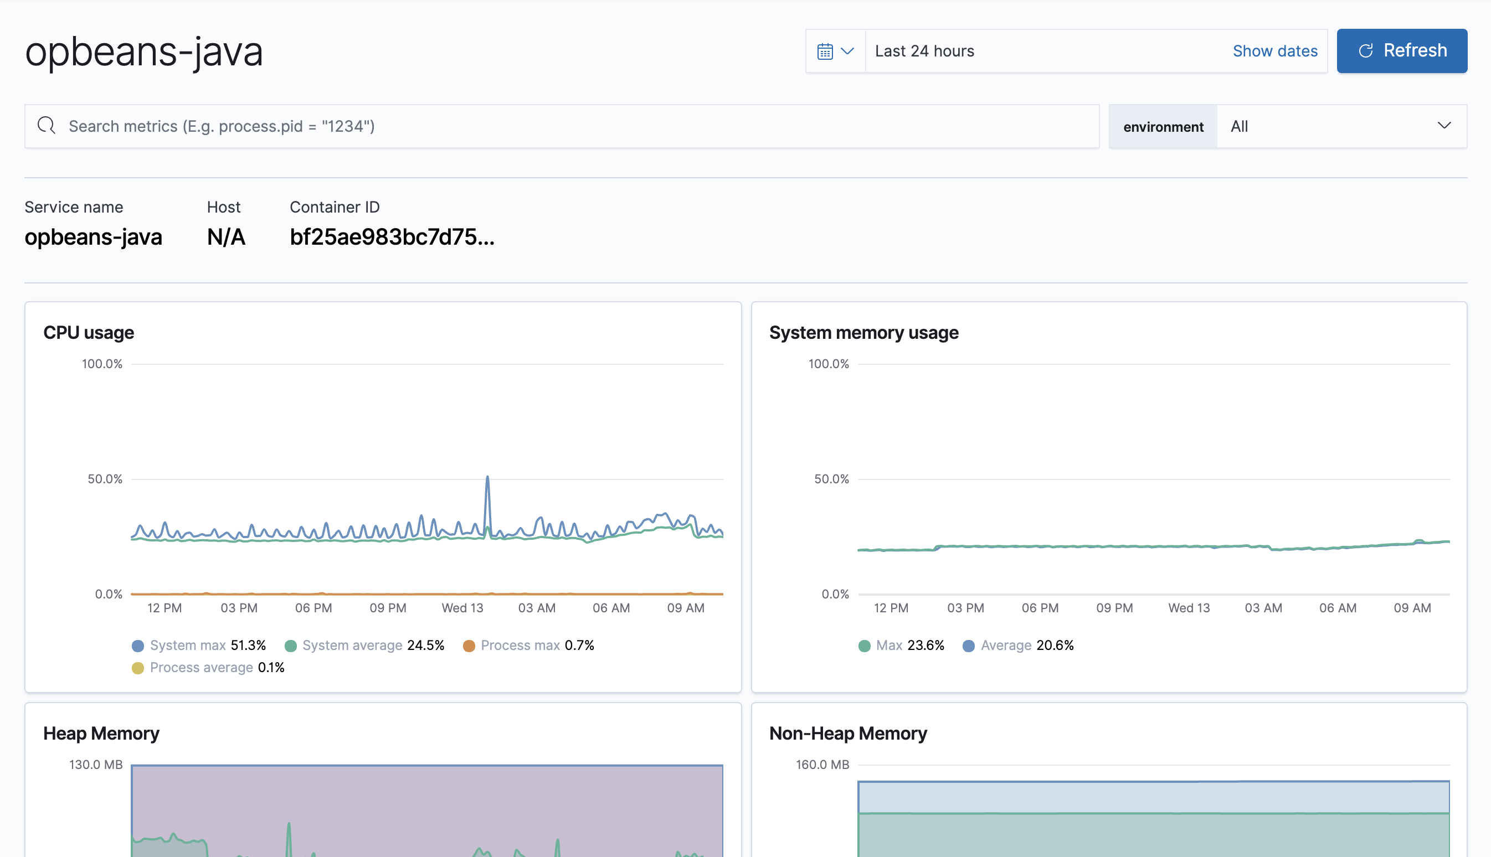The image size is (1491, 857).
Task: Click the chevron next to the calendar icon
Action: (x=847, y=51)
